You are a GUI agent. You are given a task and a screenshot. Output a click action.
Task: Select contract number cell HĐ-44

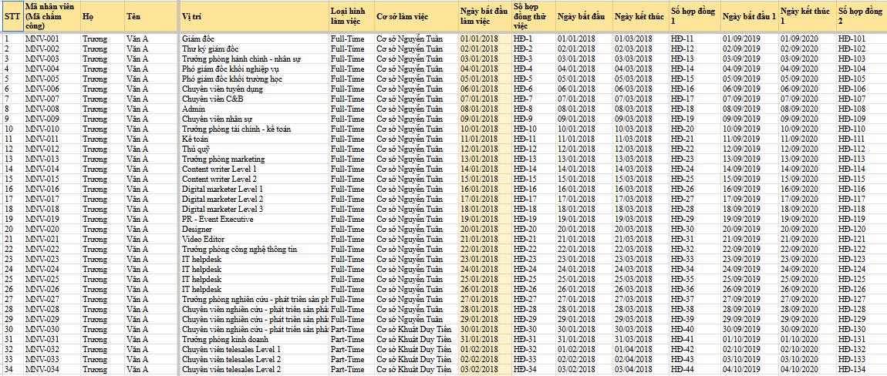[x=695, y=370]
